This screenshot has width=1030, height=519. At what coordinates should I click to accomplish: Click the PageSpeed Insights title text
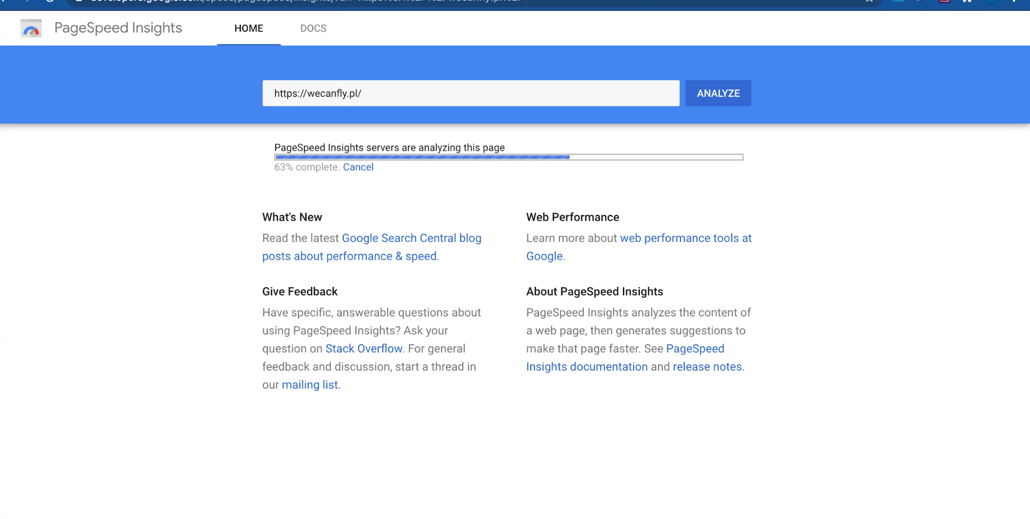tap(118, 28)
